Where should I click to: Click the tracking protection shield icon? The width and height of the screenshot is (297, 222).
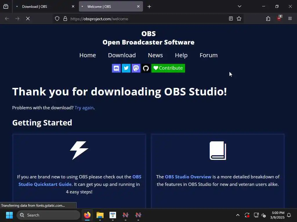57,18
